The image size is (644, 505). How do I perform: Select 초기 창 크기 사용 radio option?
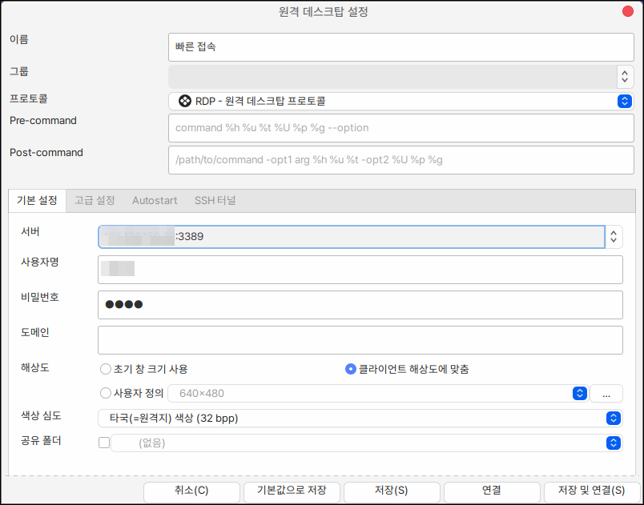105,369
